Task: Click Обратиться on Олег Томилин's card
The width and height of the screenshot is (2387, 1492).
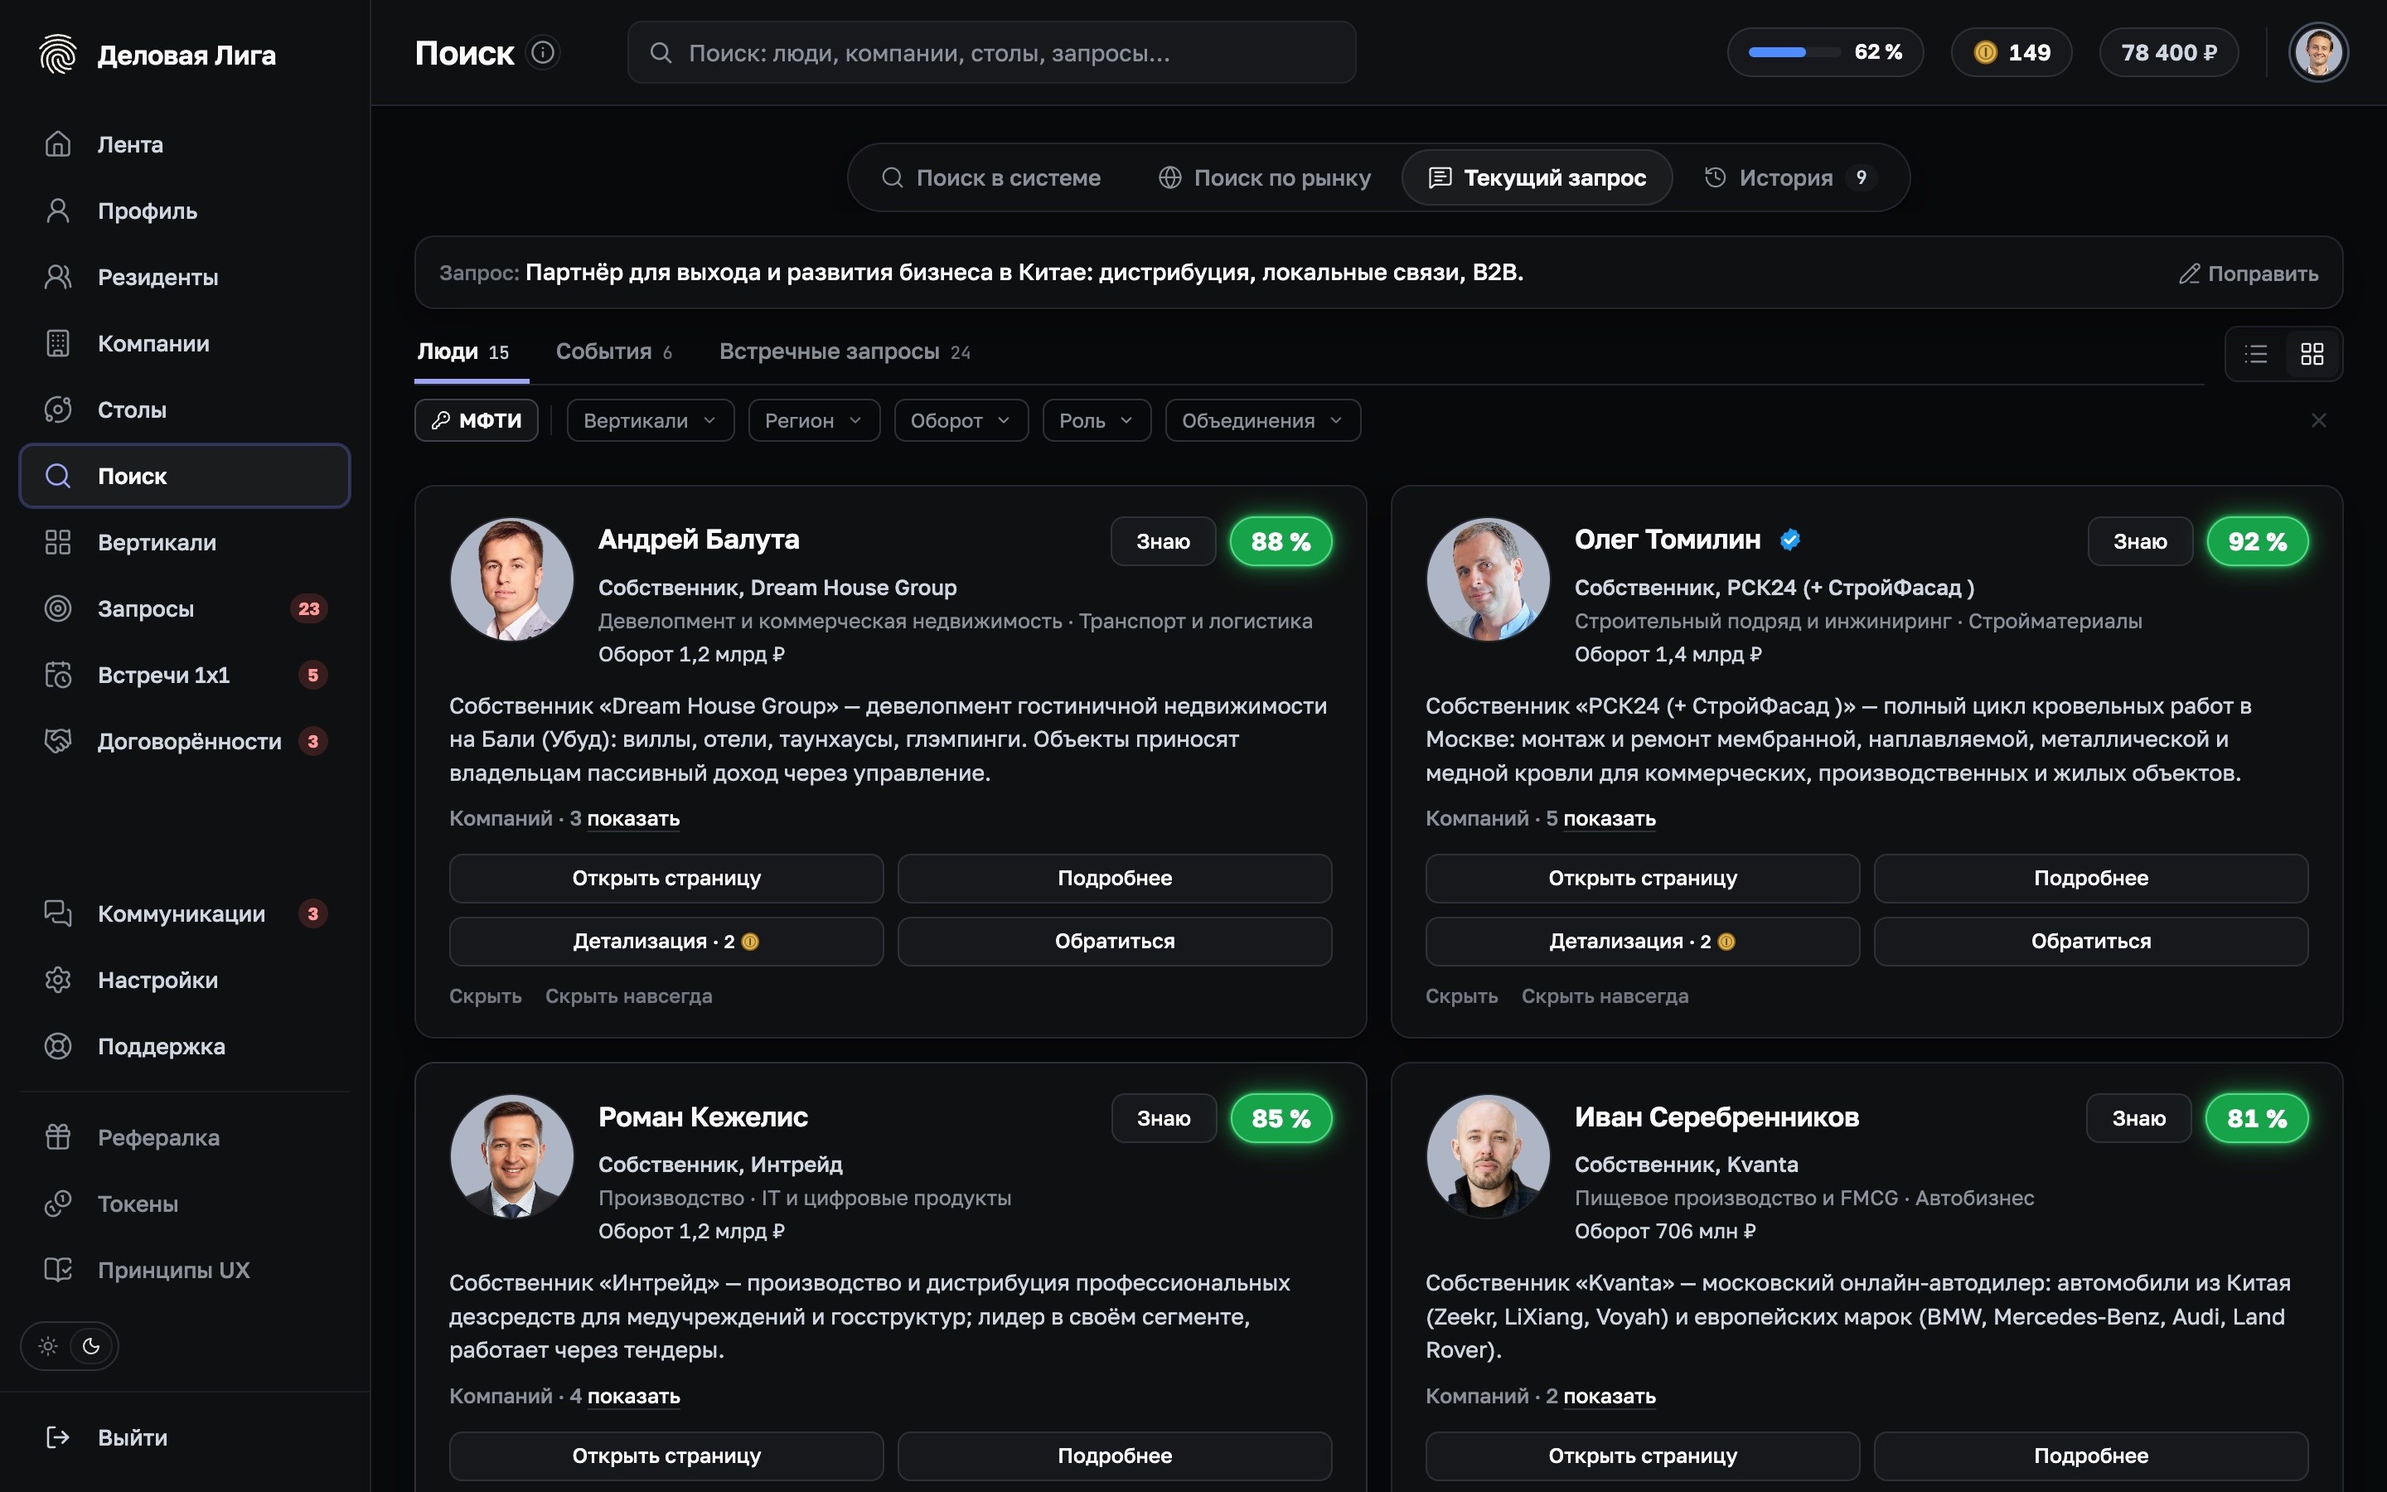Action: (x=2090, y=942)
